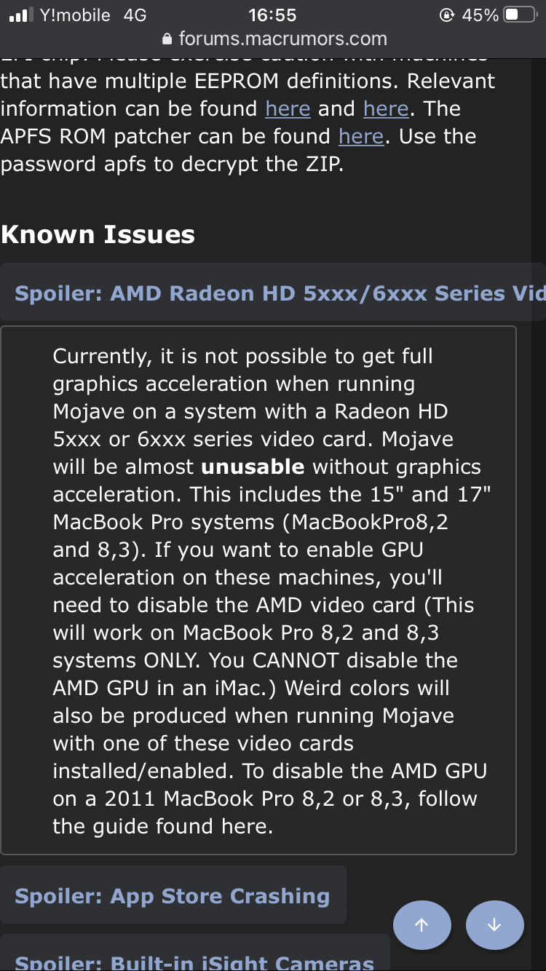This screenshot has height=971, width=546.
Task: Tap the Y!mobile carrier label
Action: (x=75, y=15)
